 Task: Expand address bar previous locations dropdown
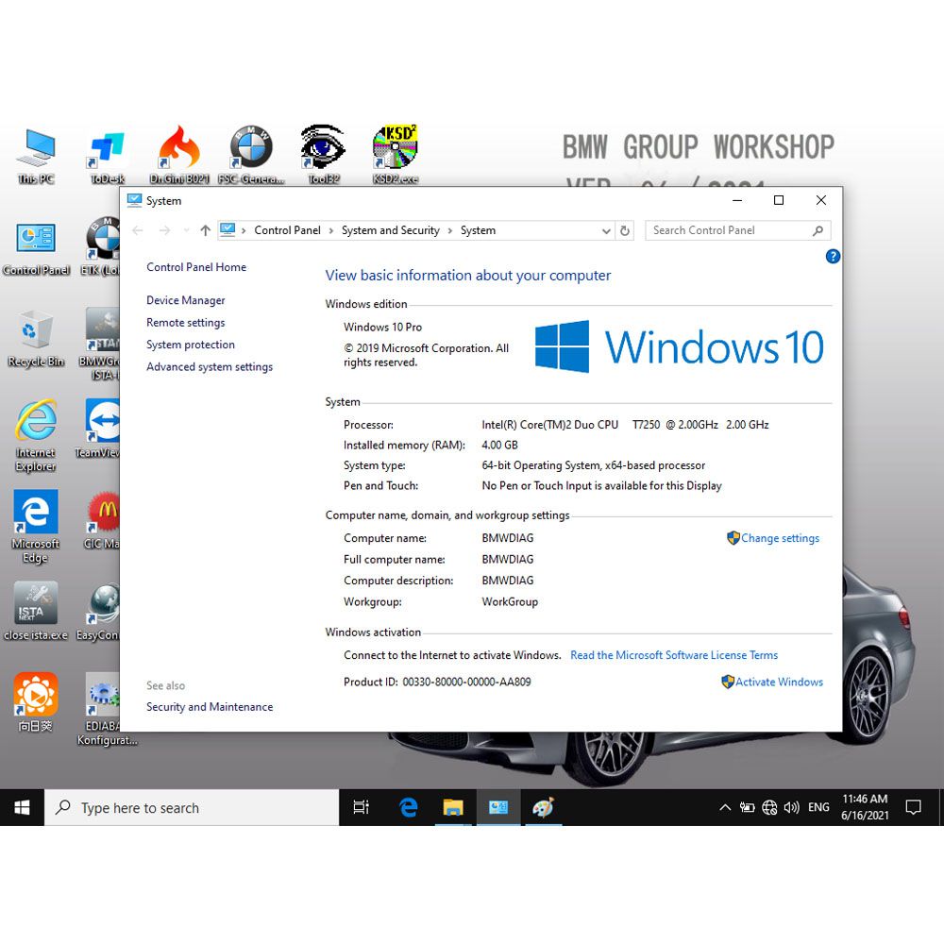tap(606, 230)
